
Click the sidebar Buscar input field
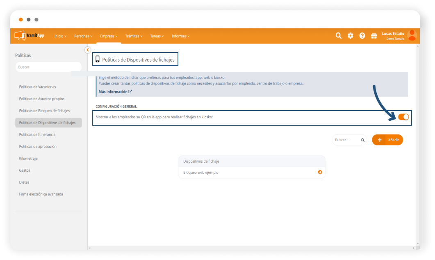(48, 67)
